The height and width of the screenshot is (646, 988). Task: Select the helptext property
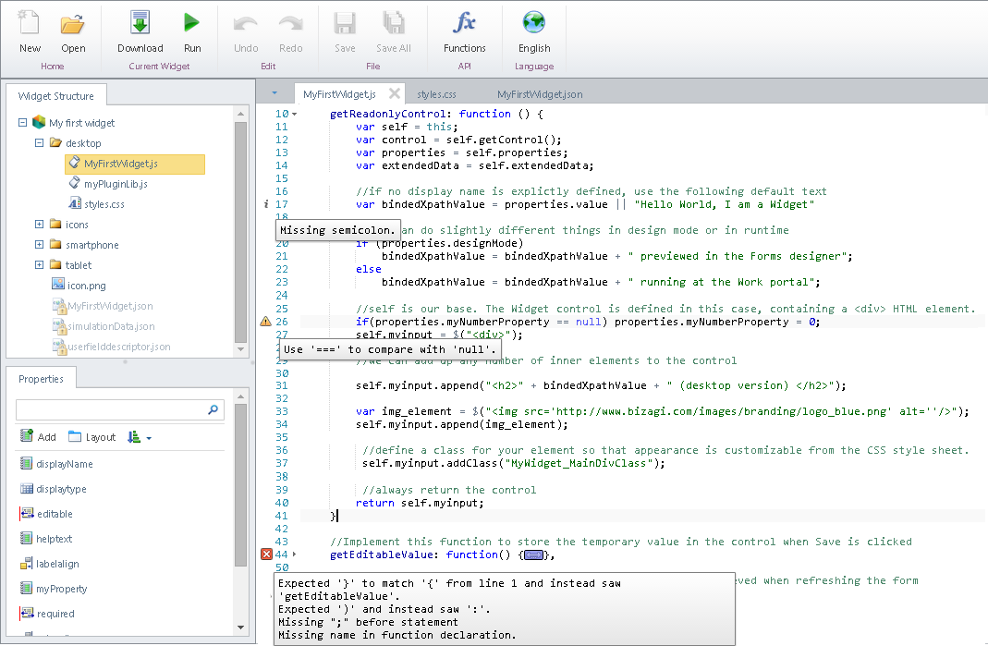55,539
